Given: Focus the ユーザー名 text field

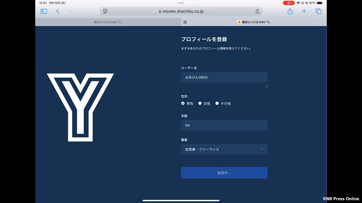Looking at the screenshot, I should [x=224, y=77].
